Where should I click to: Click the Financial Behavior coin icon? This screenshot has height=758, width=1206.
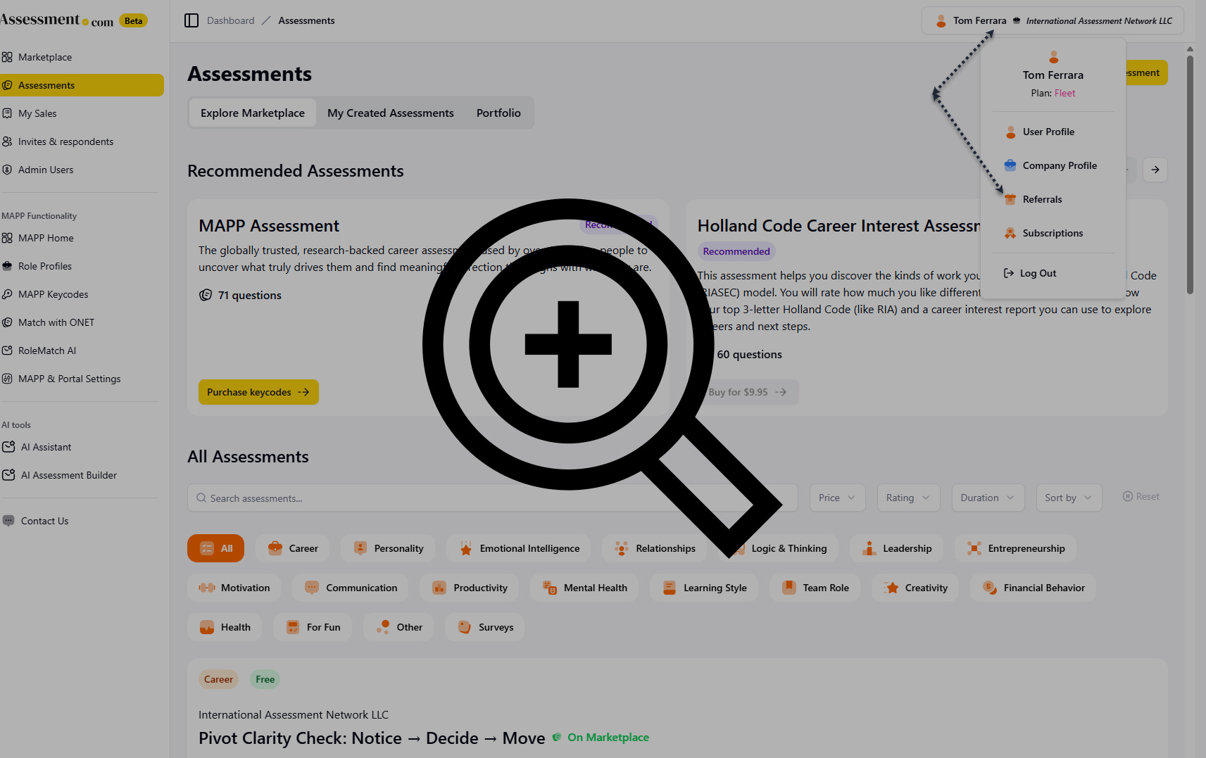[x=990, y=588]
